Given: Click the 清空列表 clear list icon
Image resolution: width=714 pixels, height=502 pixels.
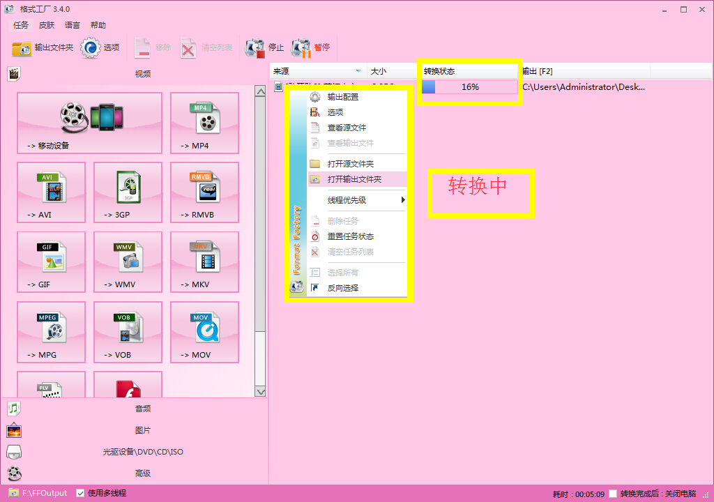Looking at the screenshot, I should click(x=188, y=47).
